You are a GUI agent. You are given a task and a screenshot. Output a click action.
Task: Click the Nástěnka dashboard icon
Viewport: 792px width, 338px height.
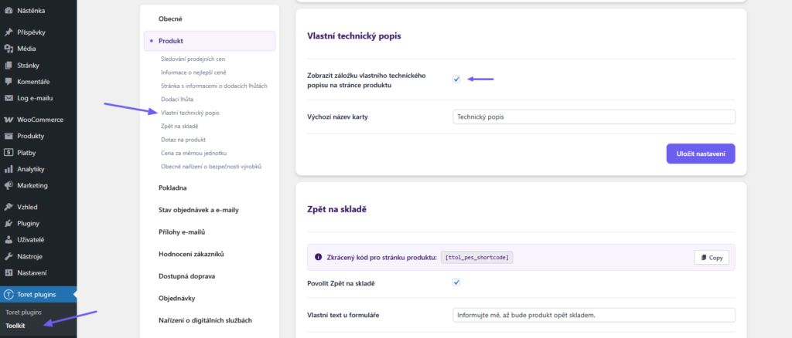(x=8, y=10)
